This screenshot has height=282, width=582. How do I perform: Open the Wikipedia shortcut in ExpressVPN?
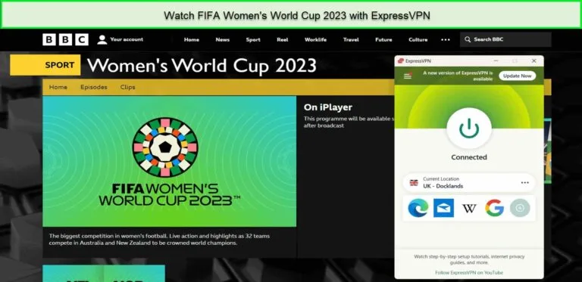pyautogui.click(x=469, y=209)
